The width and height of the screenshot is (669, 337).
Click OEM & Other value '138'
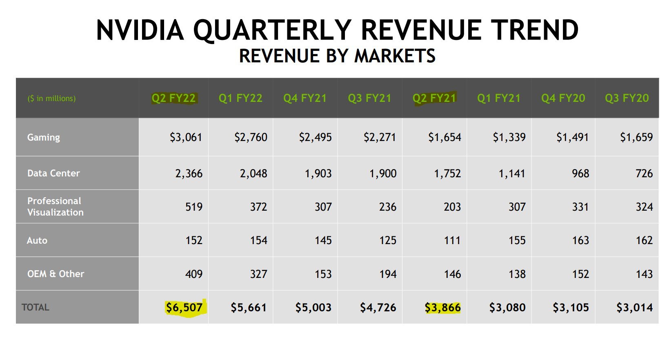pos(517,274)
